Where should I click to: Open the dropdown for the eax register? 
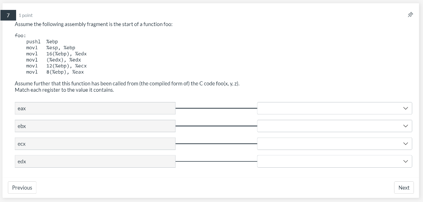click(334, 108)
